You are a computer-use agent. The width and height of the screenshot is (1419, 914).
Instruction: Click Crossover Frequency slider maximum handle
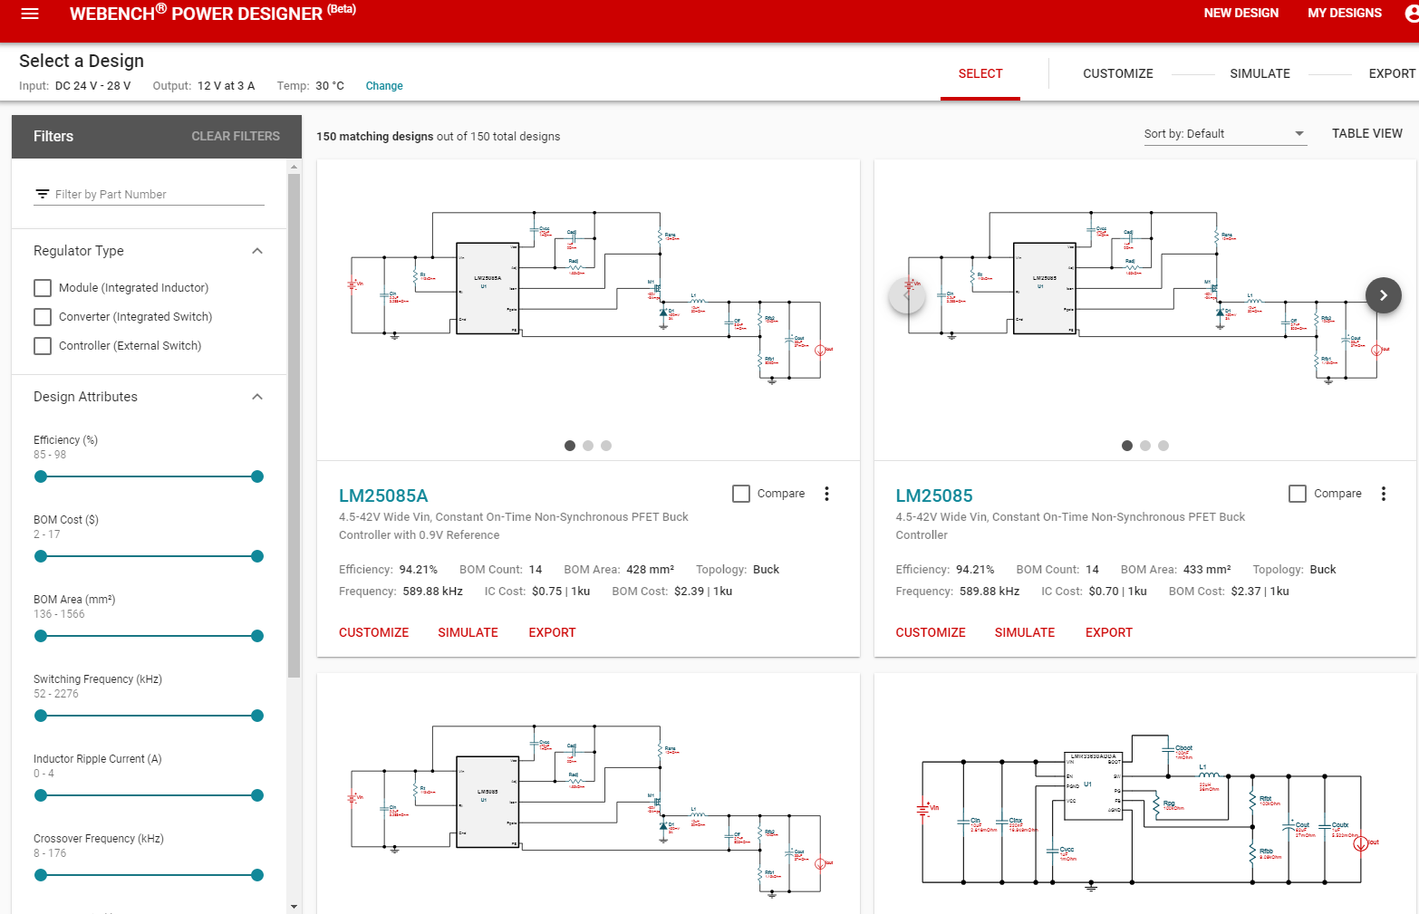click(257, 875)
